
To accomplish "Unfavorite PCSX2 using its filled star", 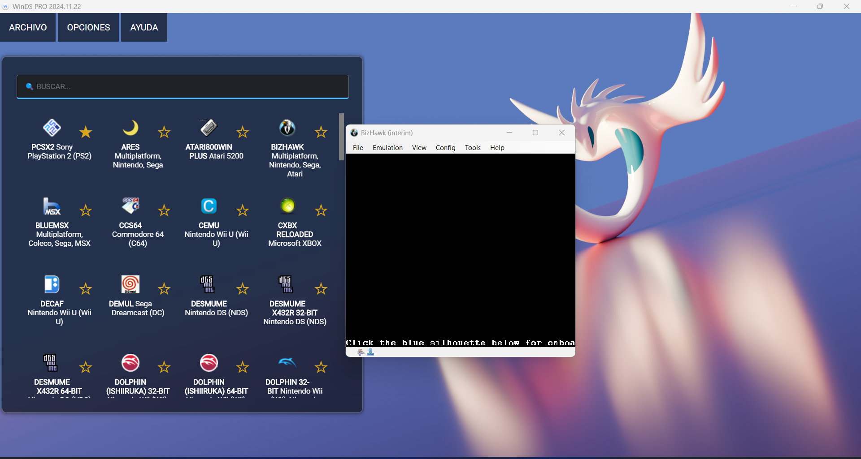I will click(86, 132).
